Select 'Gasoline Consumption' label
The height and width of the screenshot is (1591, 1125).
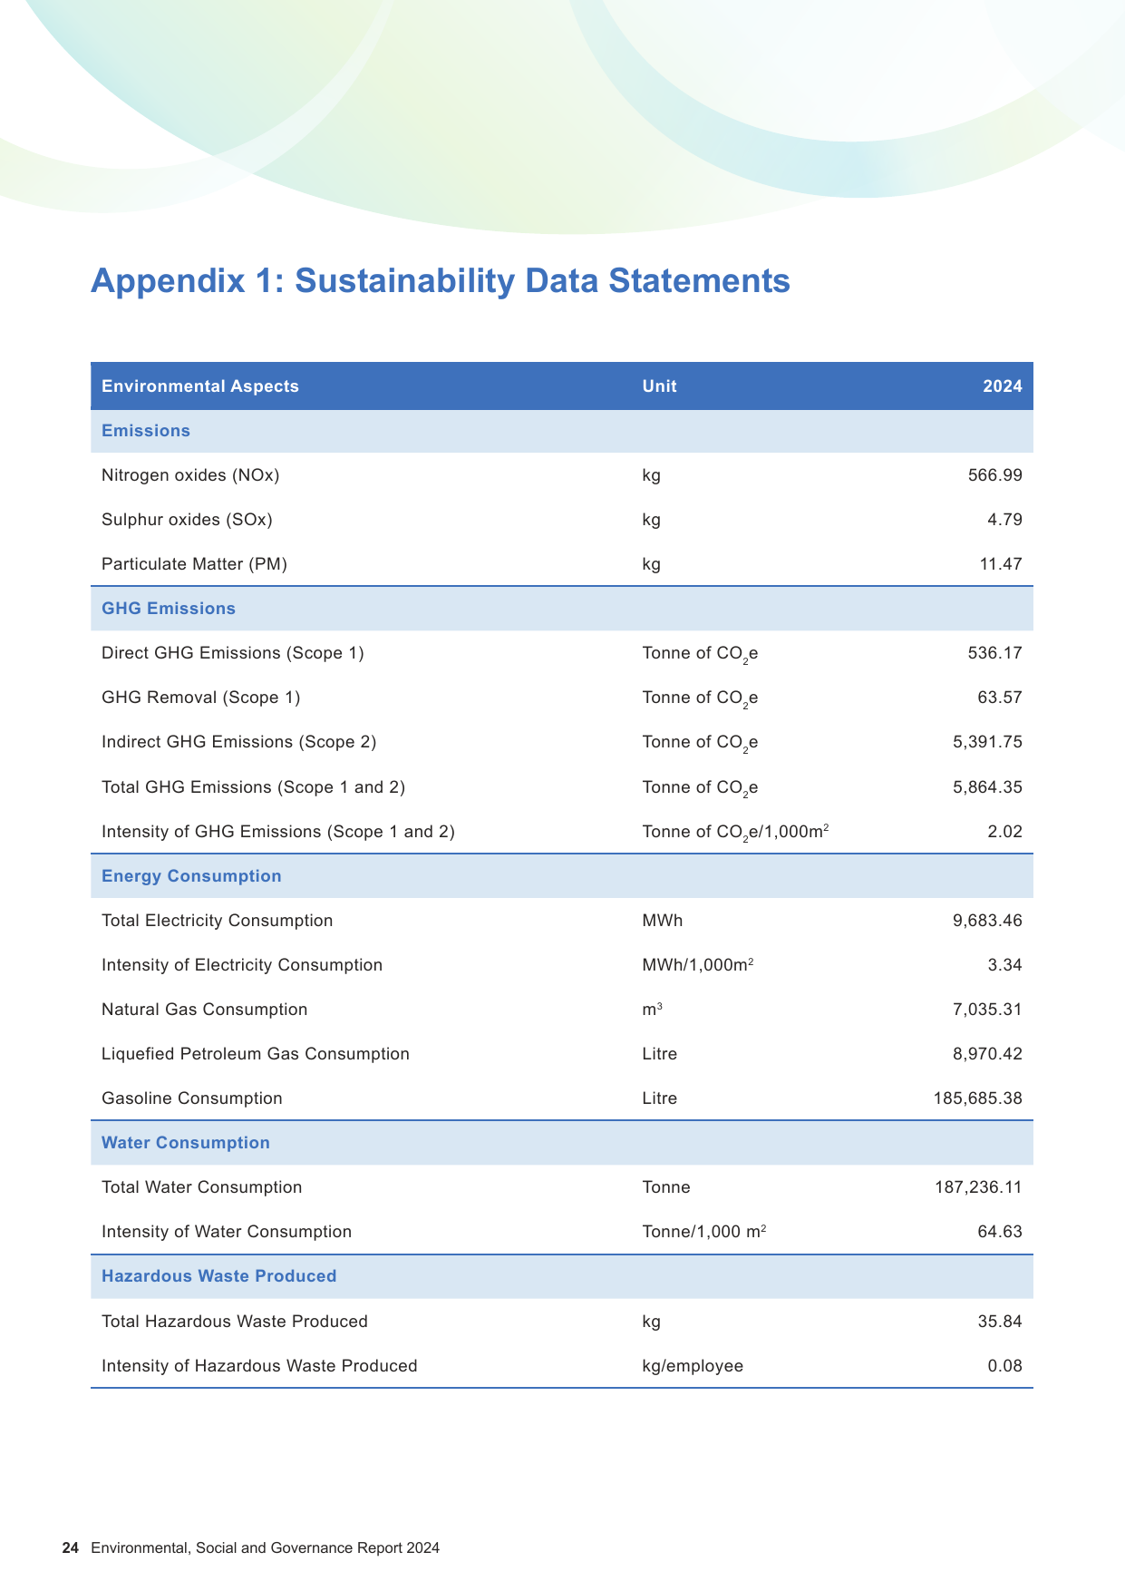point(192,1098)
